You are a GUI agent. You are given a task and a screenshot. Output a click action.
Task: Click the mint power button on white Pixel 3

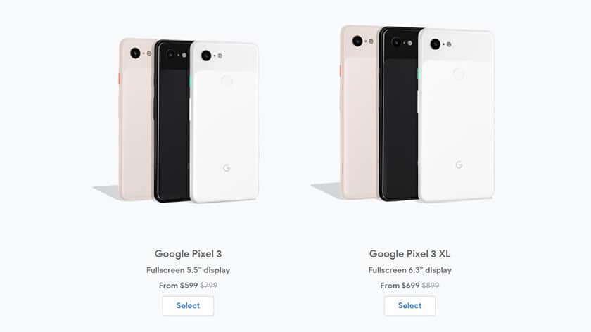(191, 81)
